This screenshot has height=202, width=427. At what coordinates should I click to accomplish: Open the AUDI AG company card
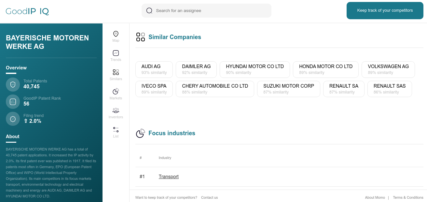point(154,69)
